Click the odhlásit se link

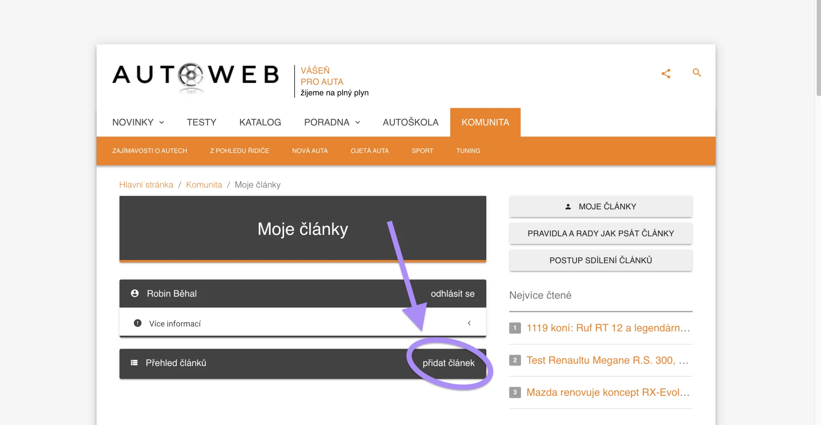tap(452, 294)
